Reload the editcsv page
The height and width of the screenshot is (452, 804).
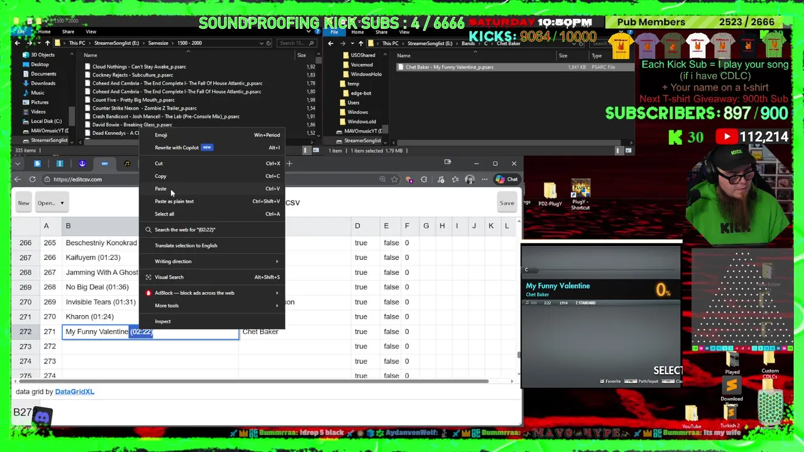(x=32, y=180)
